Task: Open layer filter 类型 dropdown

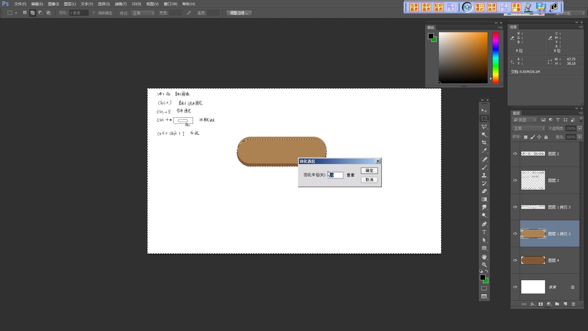Action: [525, 120]
